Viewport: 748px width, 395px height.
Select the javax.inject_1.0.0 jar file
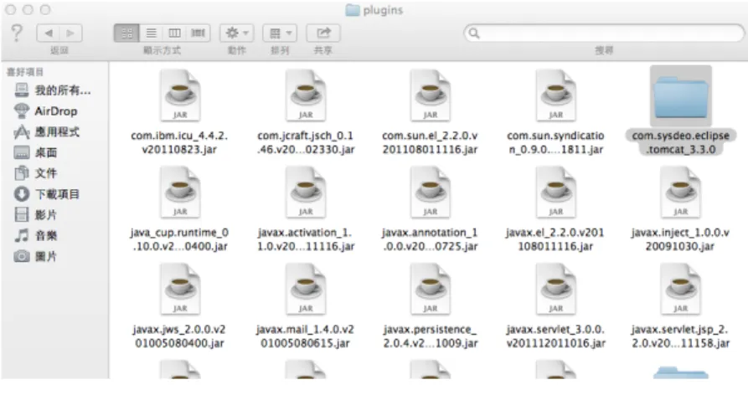680,208
